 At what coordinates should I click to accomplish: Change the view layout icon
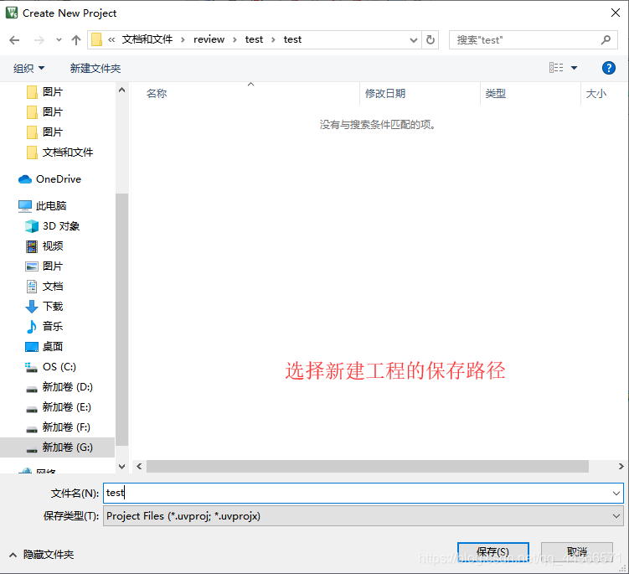[x=556, y=67]
